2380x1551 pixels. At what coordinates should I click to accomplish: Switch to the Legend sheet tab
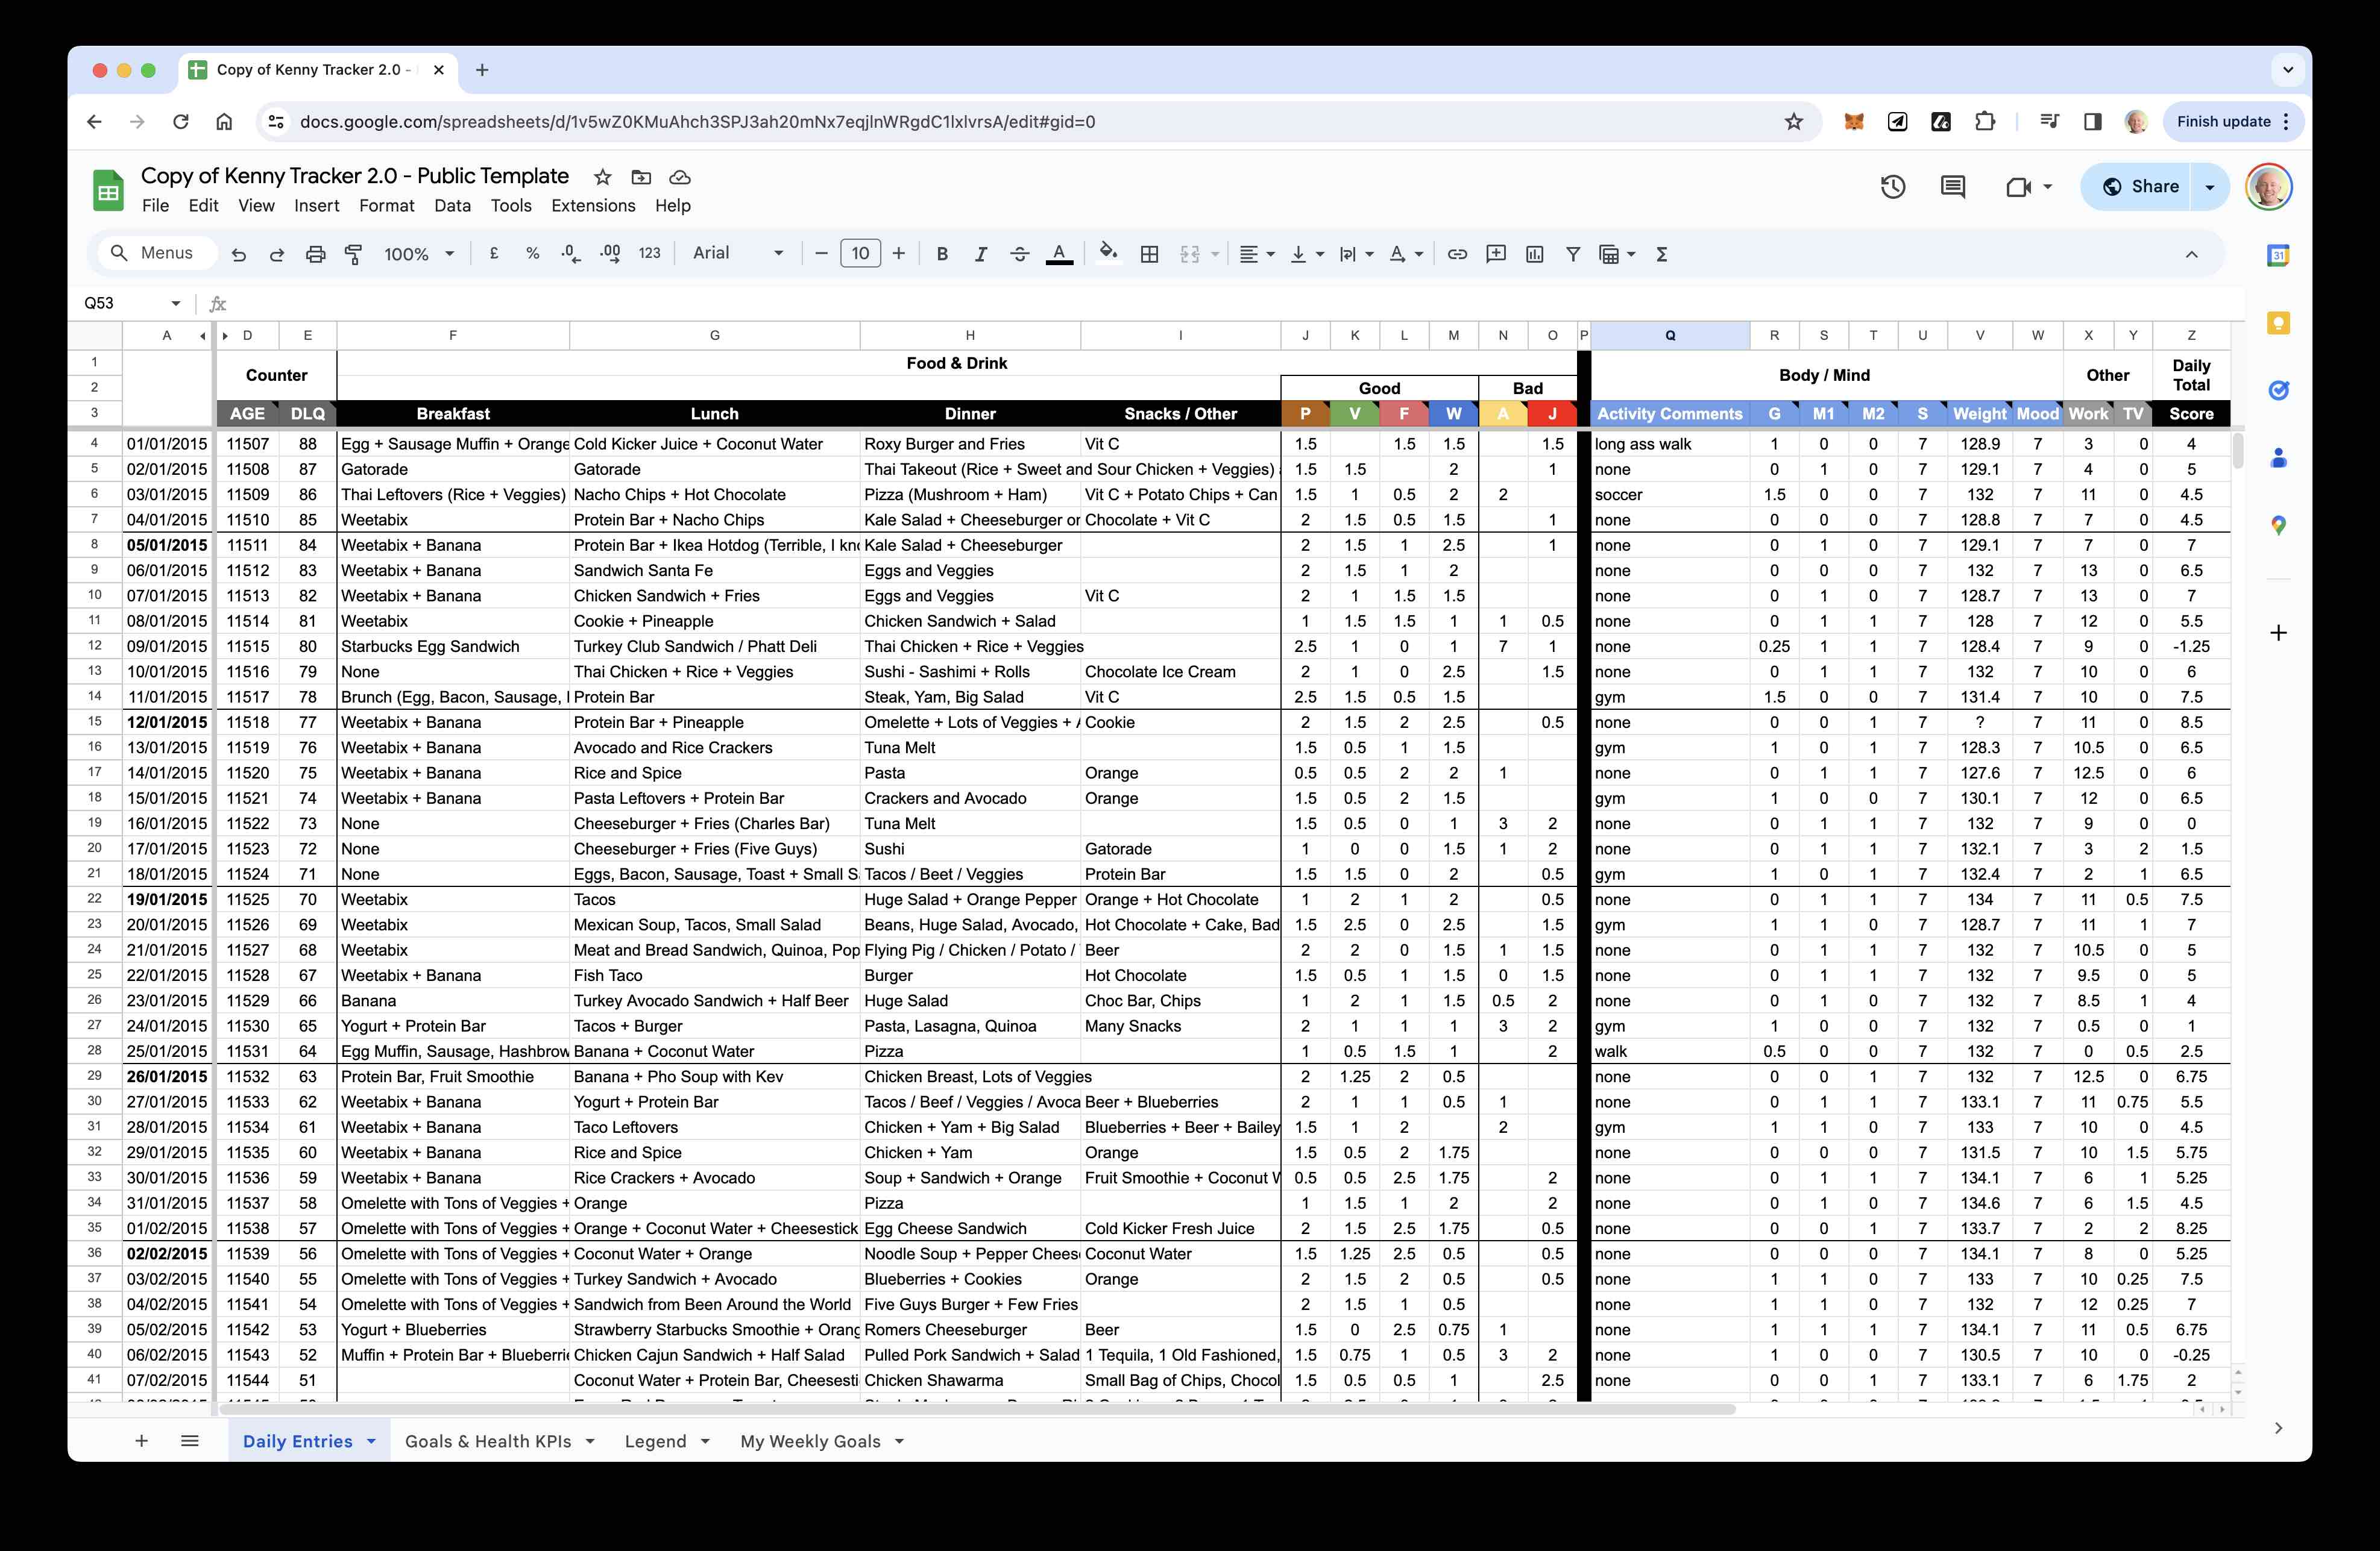(655, 1440)
